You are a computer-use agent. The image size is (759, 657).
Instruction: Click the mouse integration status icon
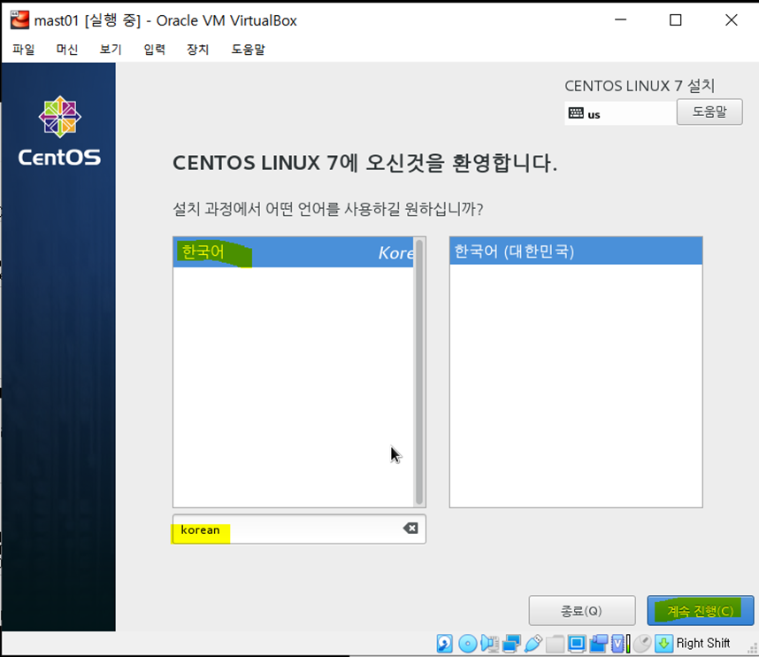642,644
